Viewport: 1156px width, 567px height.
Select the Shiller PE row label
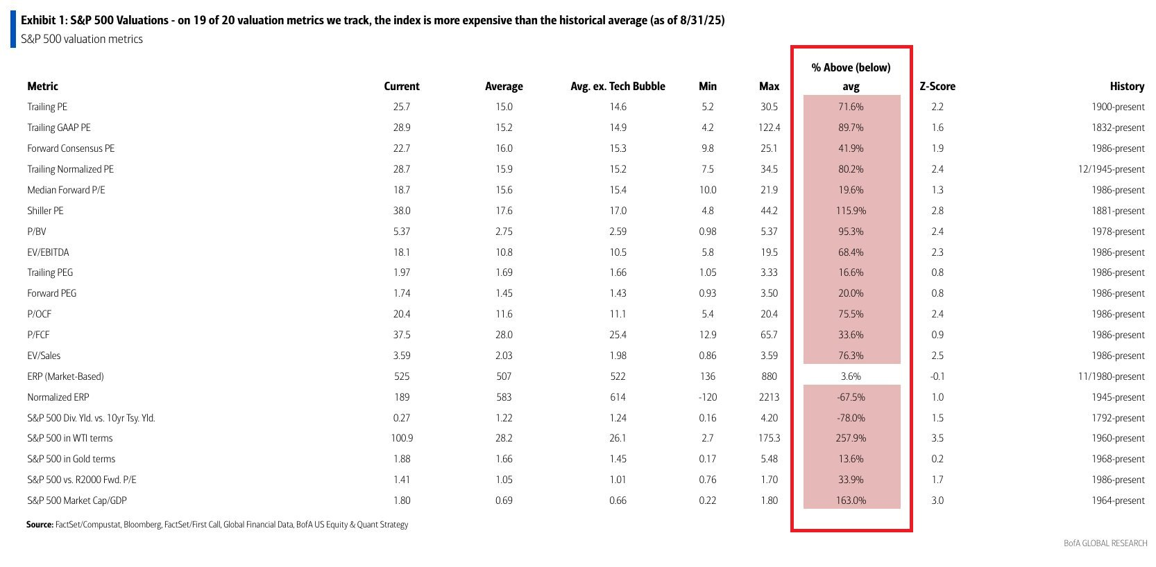click(45, 211)
